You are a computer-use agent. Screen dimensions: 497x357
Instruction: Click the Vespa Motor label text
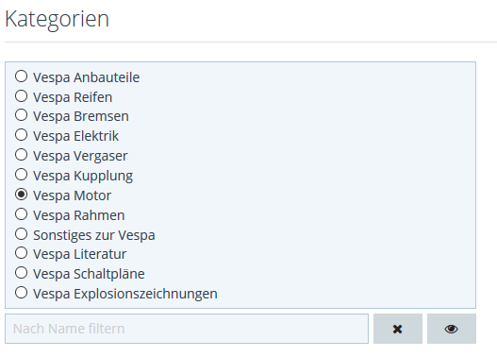coord(73,195)
